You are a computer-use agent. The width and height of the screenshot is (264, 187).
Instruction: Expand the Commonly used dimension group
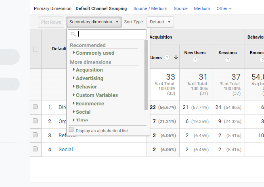(95, 53)
